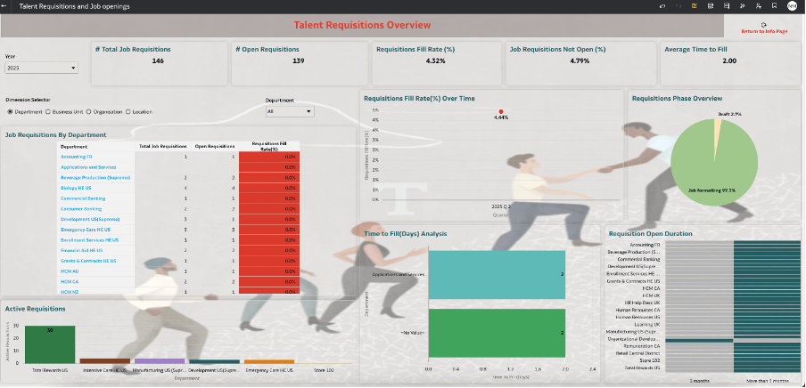This screenshot has width=806, height=388.
Task: Click the 4.44% data point on line chart
Action: (501, 111)
